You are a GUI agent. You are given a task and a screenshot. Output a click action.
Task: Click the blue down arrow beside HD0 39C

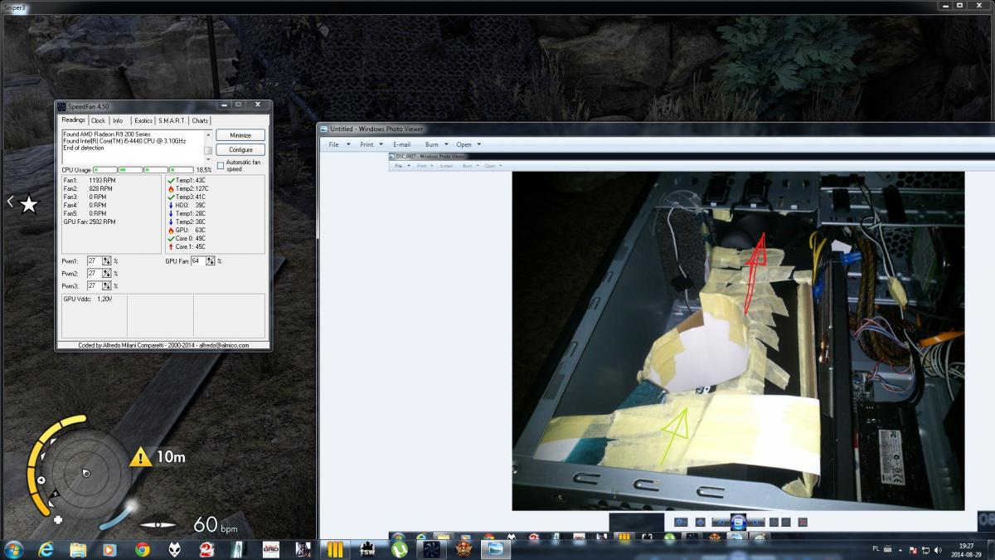171,205
